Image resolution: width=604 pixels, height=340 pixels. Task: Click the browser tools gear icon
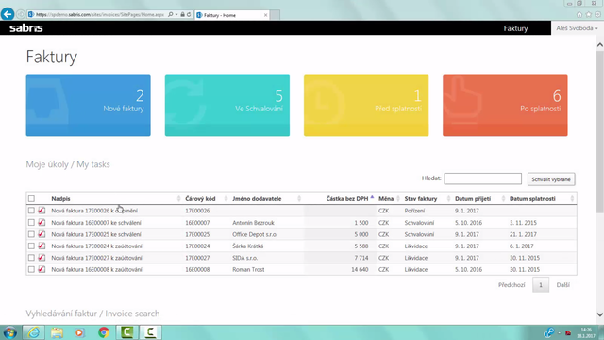pos(597,15)
